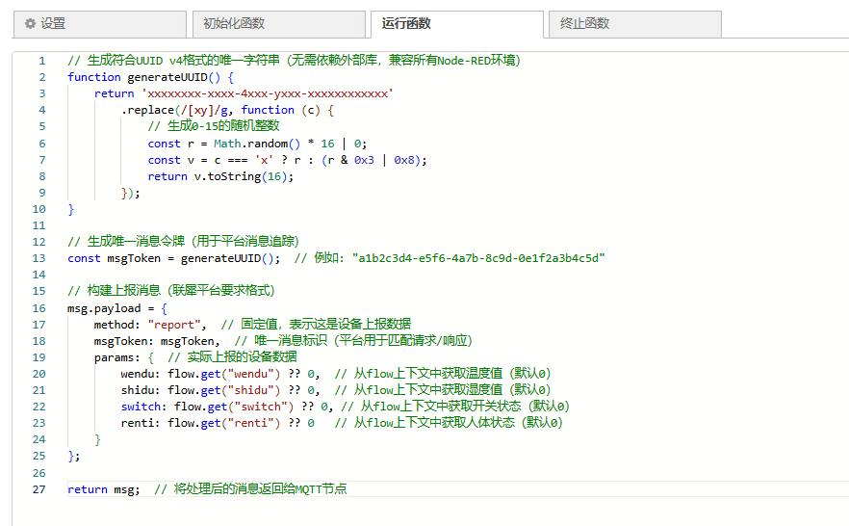
Task: Open the 终止函数 tab
Action: pyautogui.click(x=585, y=23)
